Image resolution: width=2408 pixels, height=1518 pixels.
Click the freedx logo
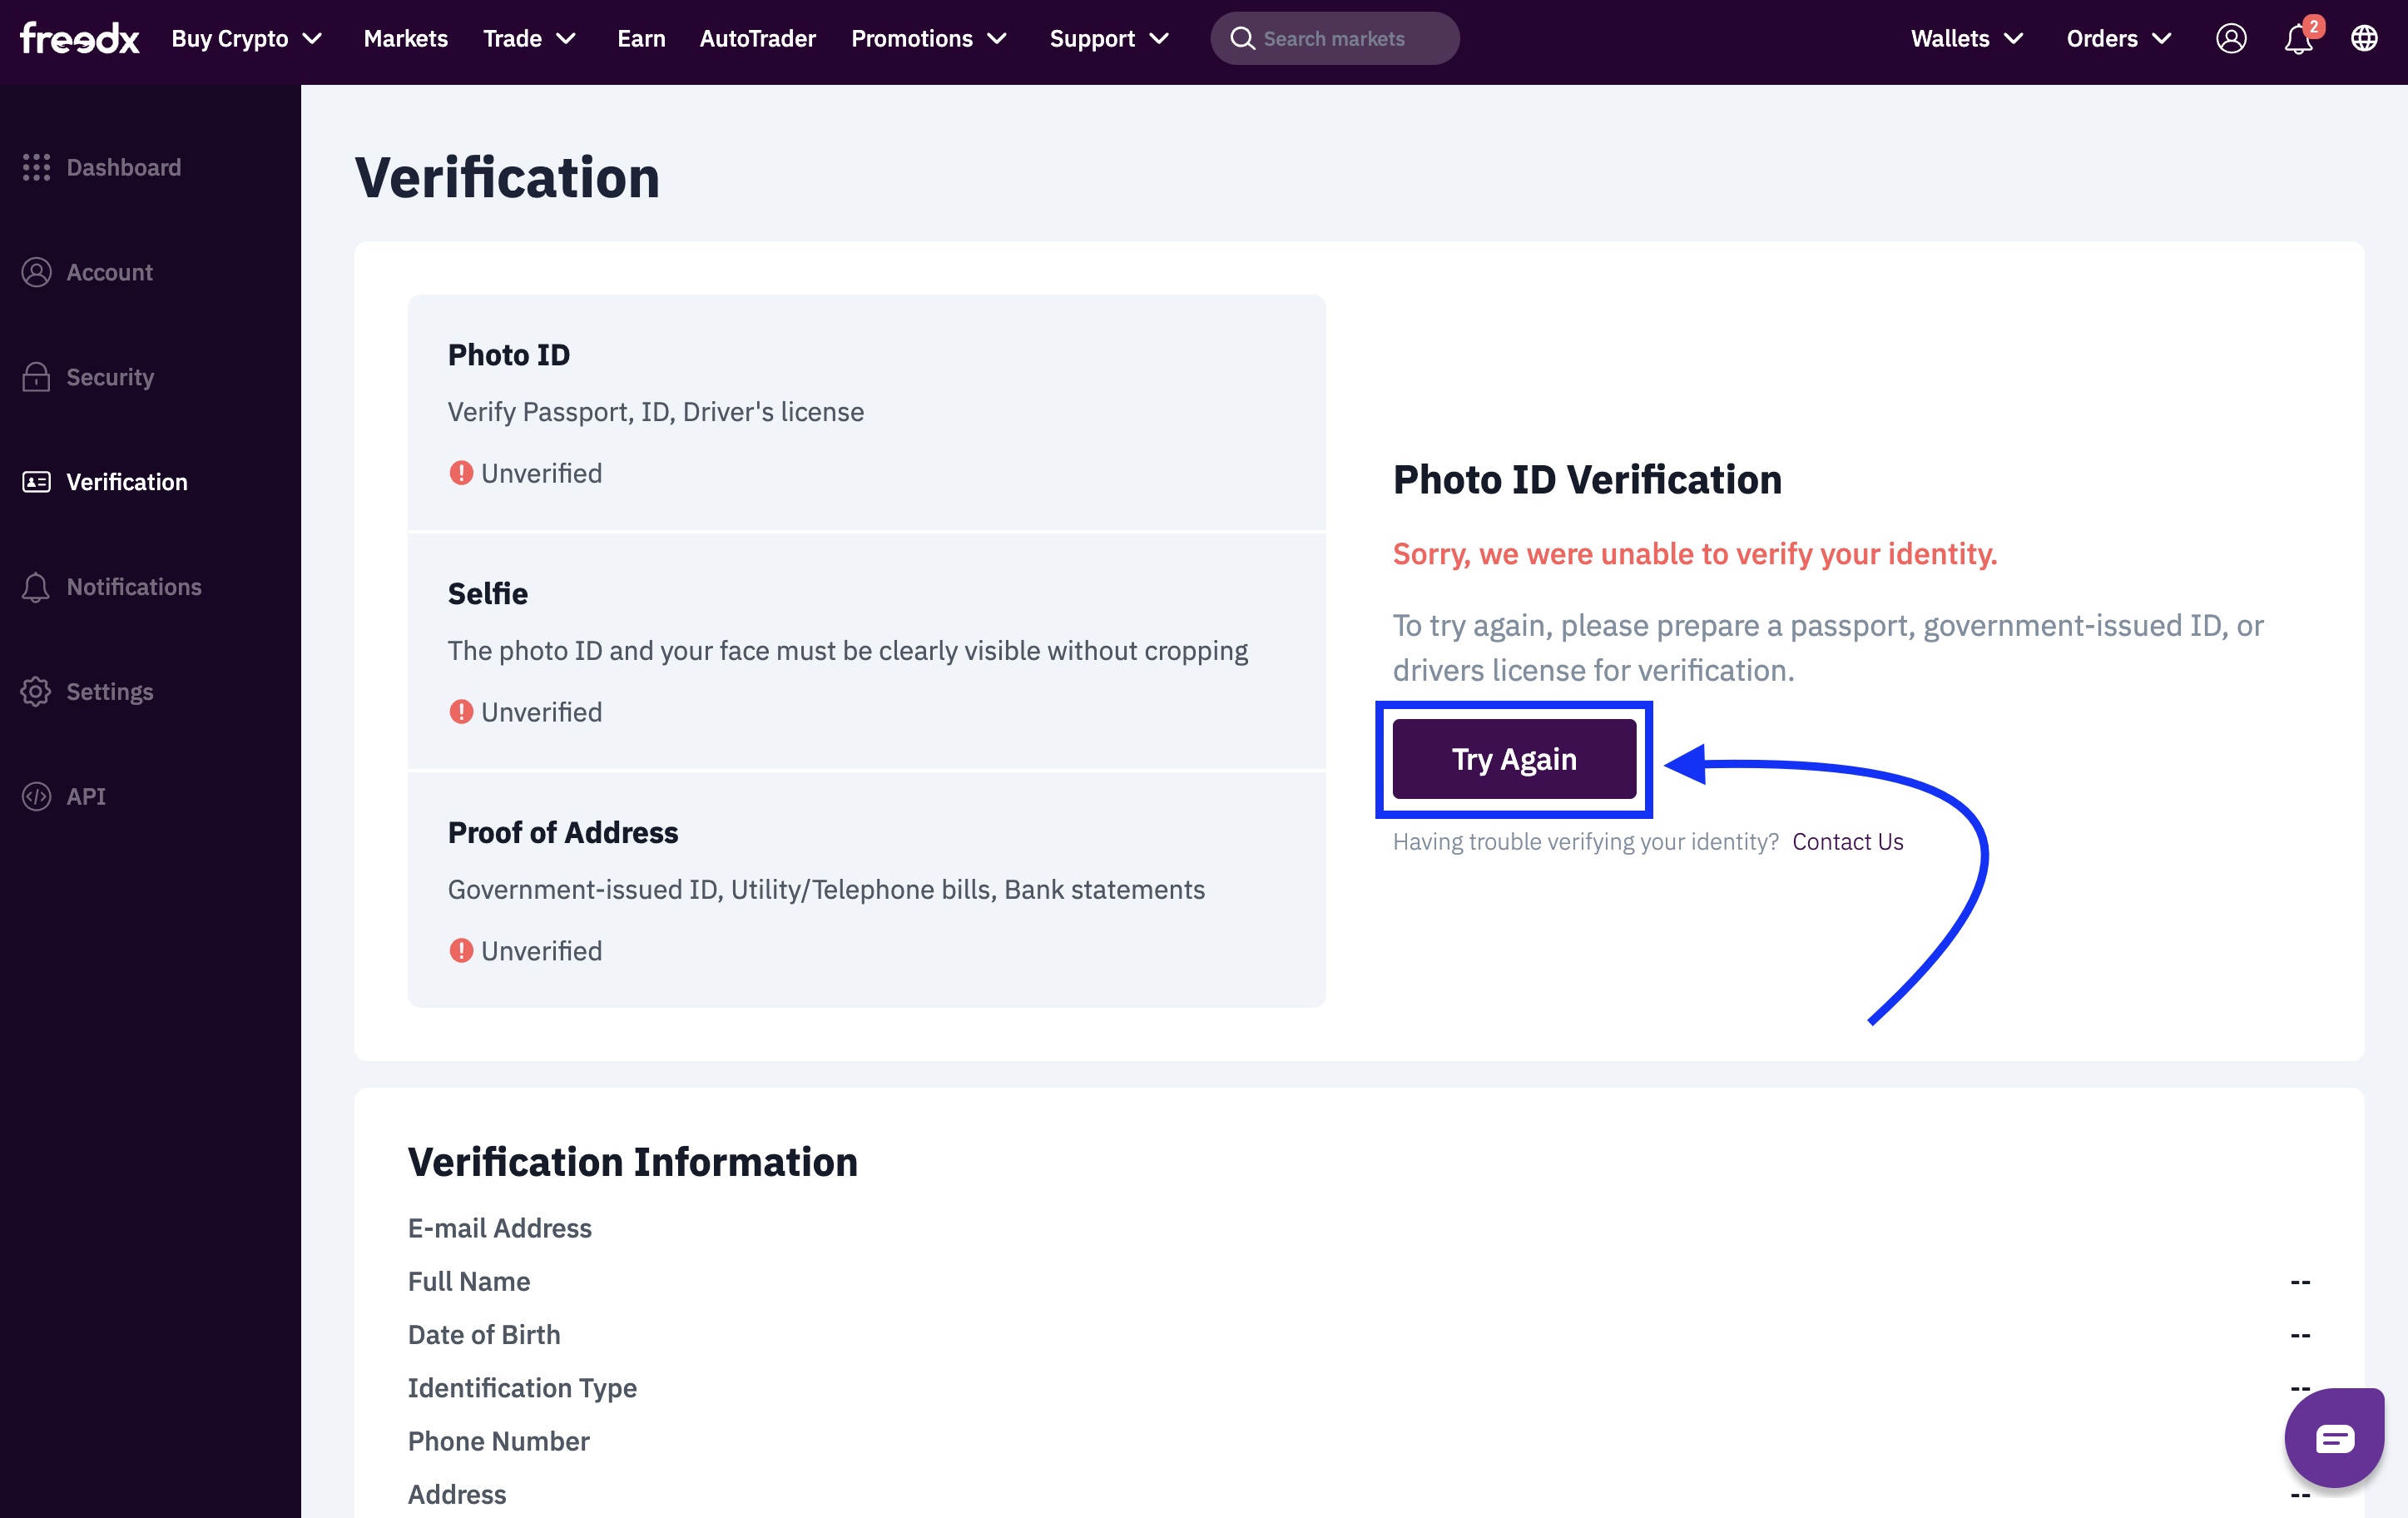click(x=79, y=38)
